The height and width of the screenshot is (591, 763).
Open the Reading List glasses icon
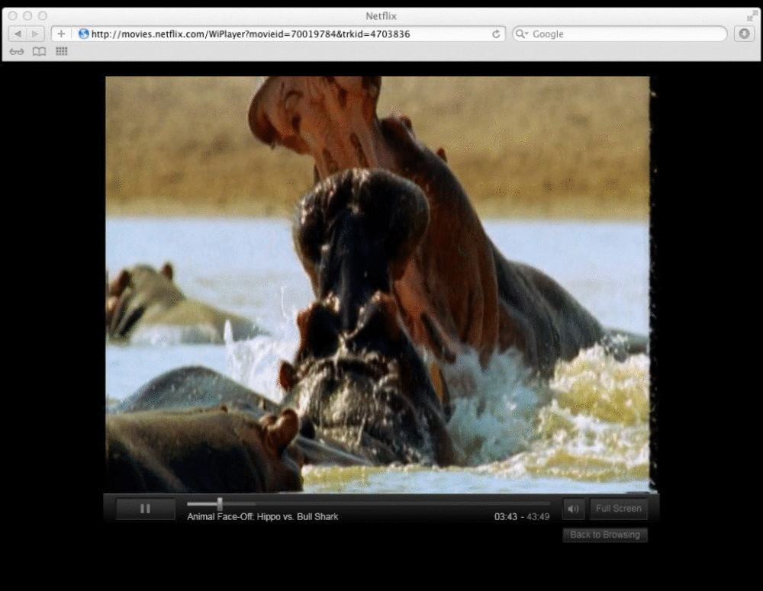[17, 51]
